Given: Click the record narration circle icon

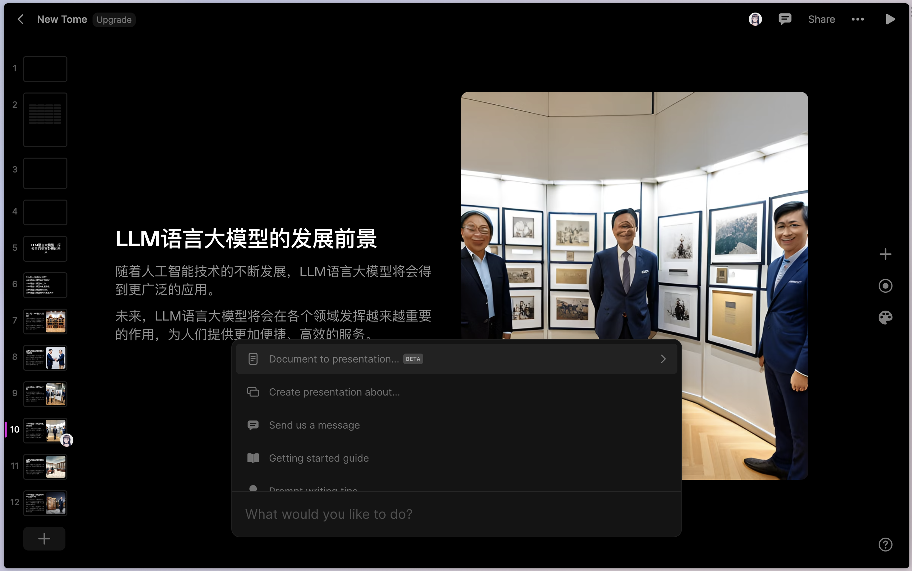Looking at the screenshot, I should [885, 286].
